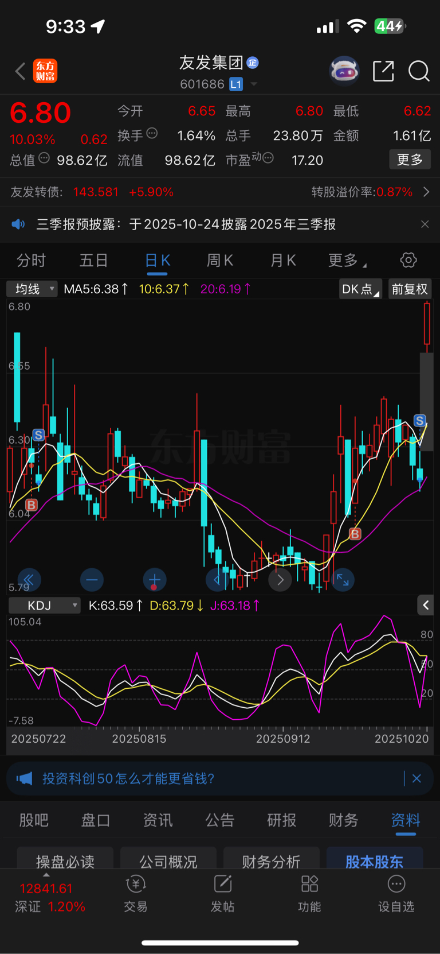Open search with magnifier icon
This screenshot has width=440, height=954.
pyautogui.click(x=419, y=71)
